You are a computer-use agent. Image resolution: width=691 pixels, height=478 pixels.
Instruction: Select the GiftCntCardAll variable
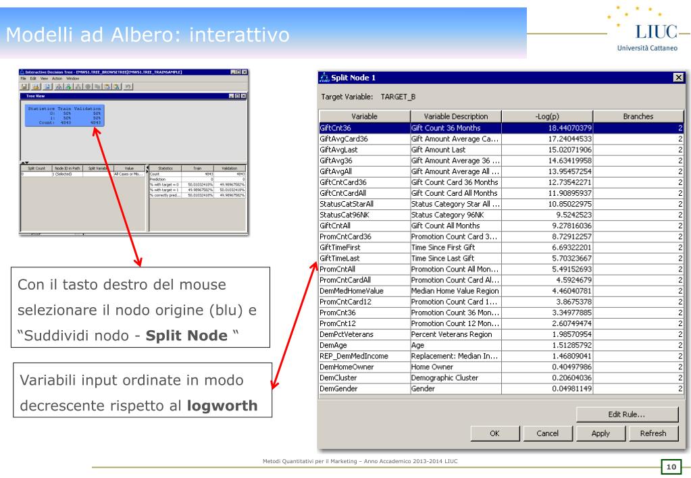[x=365, y=193]
